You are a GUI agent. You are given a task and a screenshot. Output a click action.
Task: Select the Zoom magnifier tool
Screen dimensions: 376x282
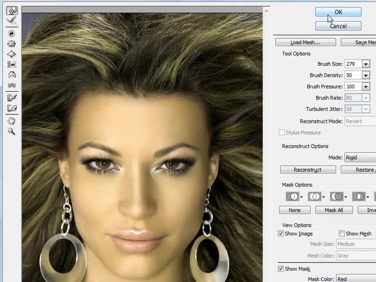pyautogui.click(x=11, y=131)
